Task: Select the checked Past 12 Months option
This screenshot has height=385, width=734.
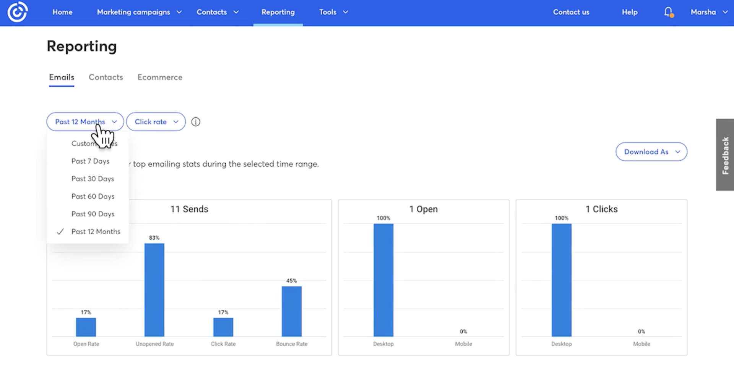Action: point(96,232)
